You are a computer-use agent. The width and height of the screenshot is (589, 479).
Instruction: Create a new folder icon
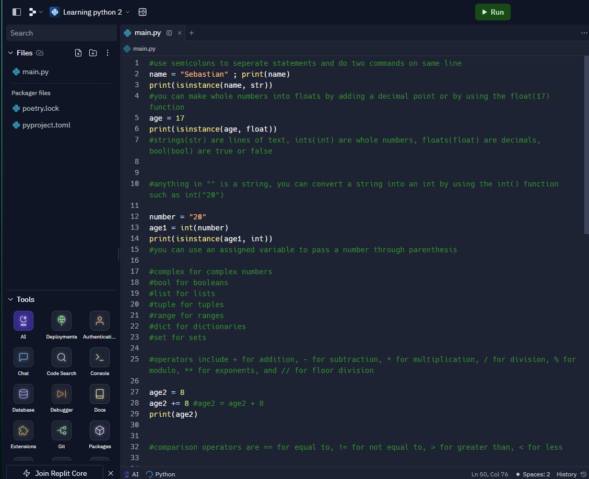click(93, 53)
